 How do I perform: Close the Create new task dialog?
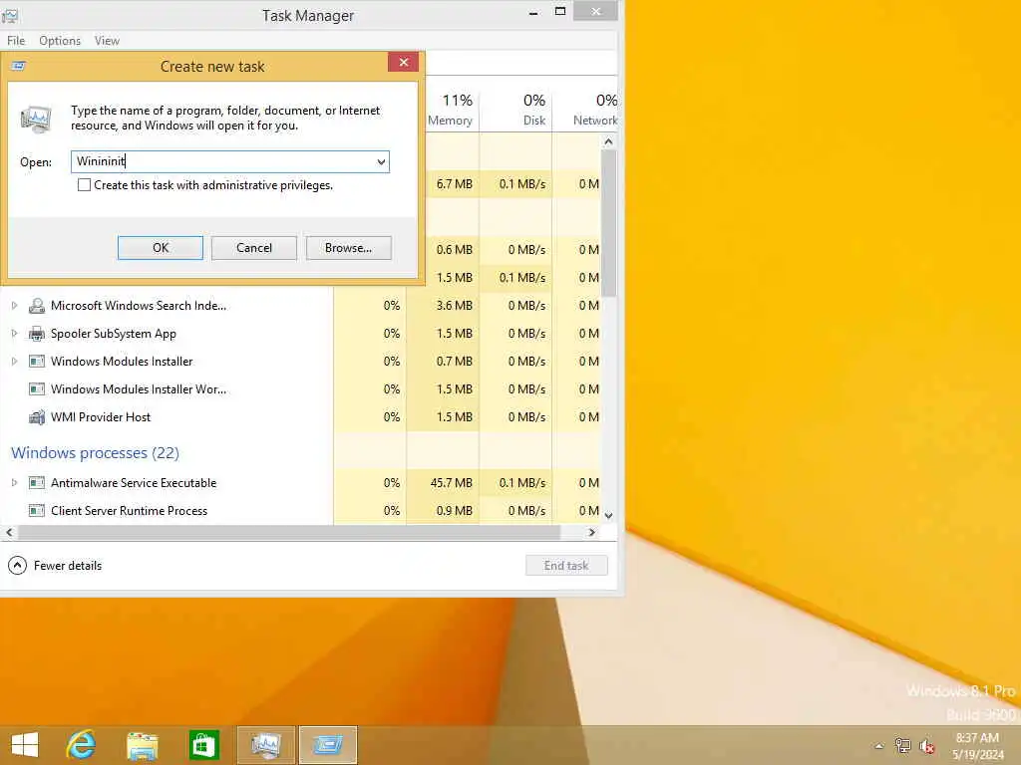click(404, 62)
